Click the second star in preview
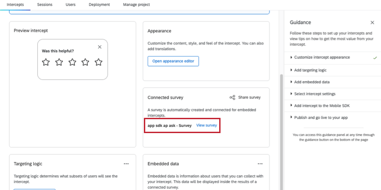 click(59, 62)
